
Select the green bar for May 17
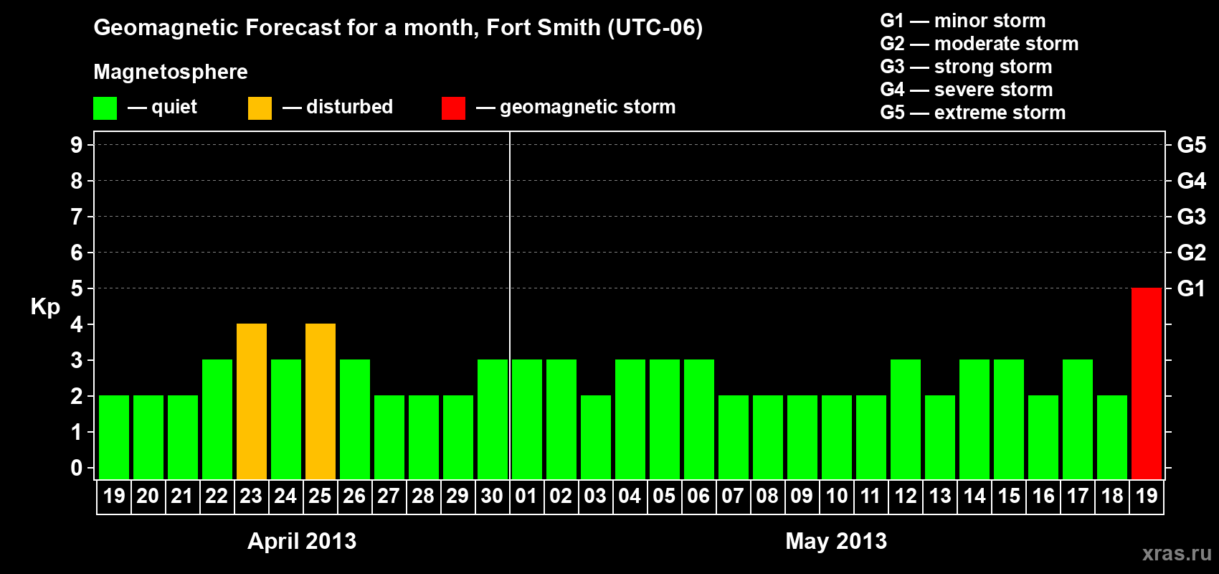point(1078,419)
